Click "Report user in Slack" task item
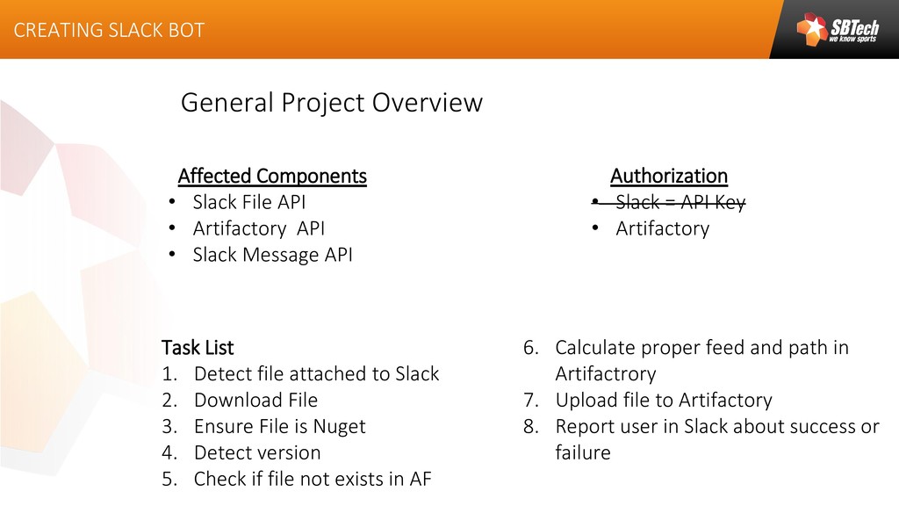Image resolution: width=899 pixels, height=506 pixels. [x=716, y=426]
